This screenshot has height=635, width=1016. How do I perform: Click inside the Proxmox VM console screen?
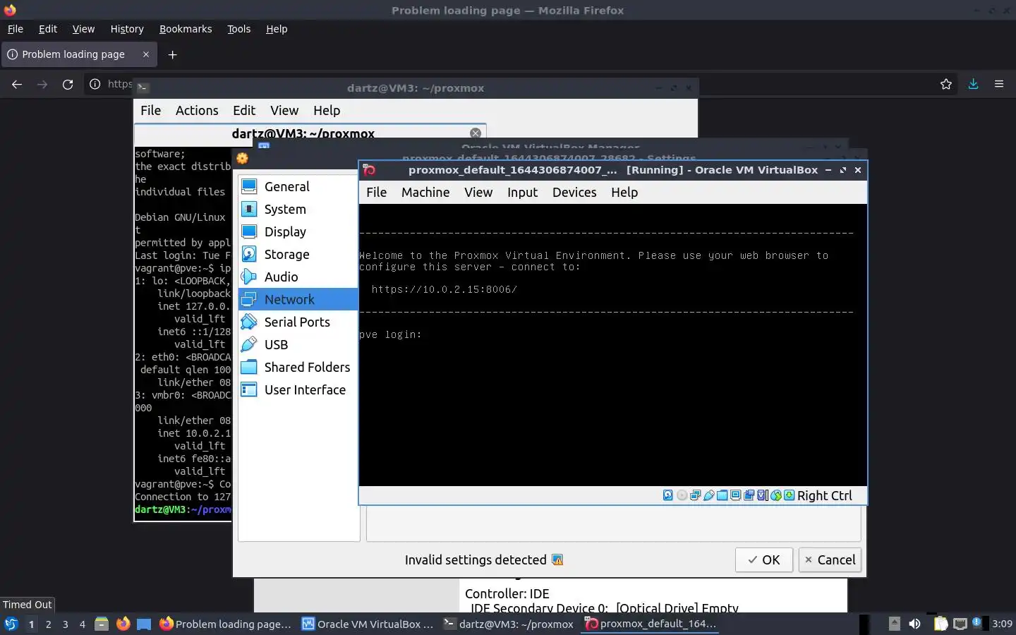point(612,344)
